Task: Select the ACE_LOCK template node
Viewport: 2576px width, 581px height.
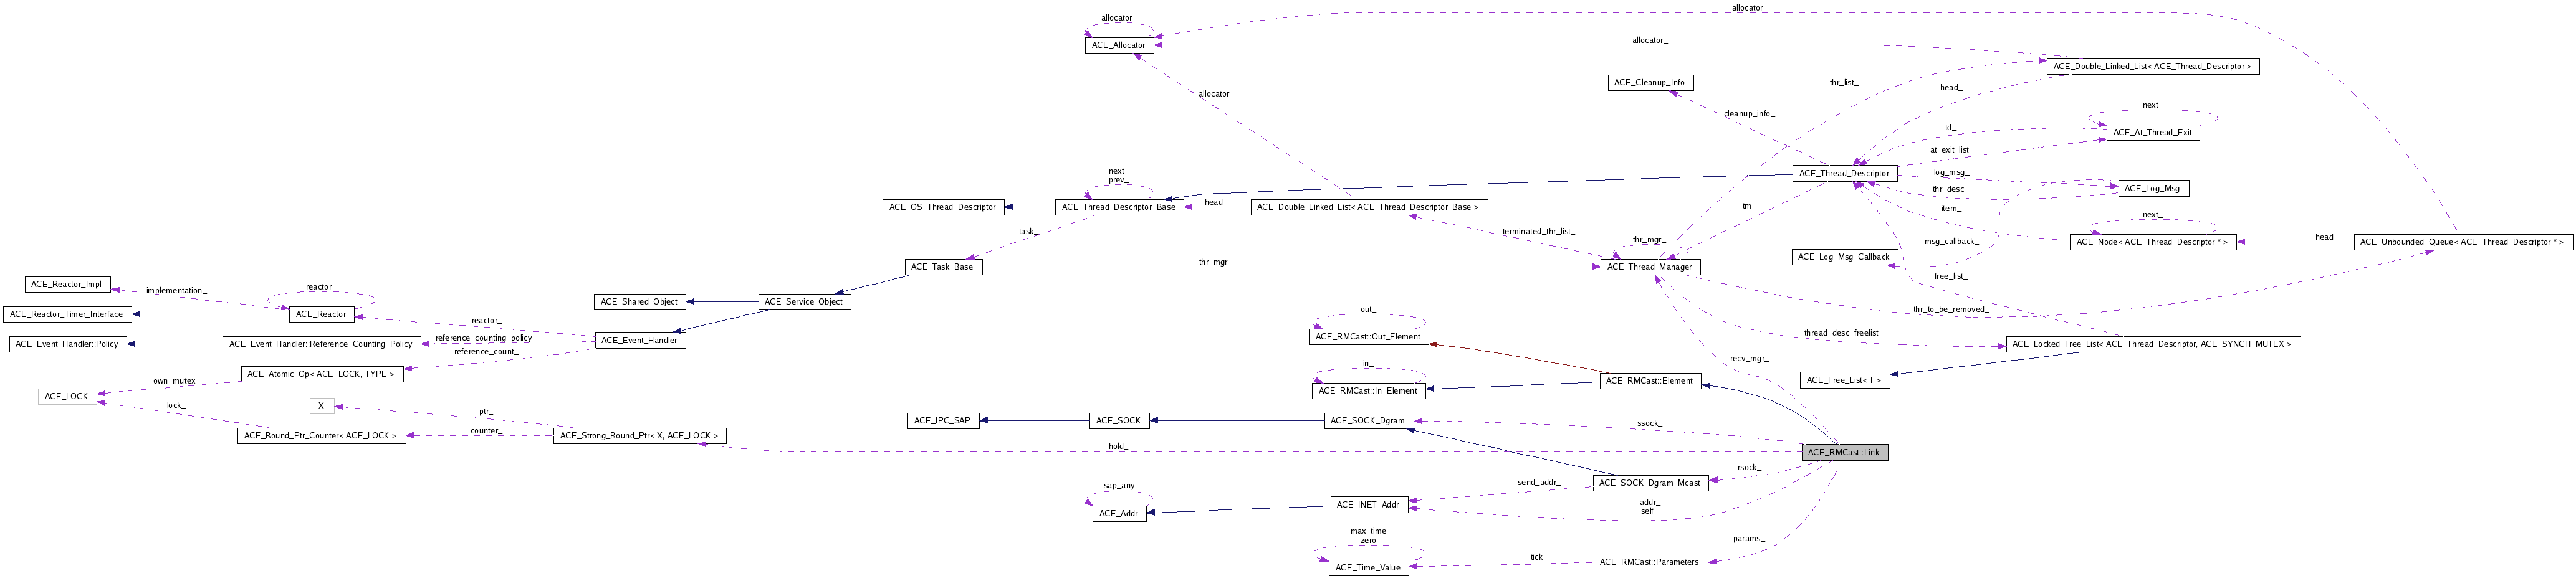Action: tap(67, 396)
